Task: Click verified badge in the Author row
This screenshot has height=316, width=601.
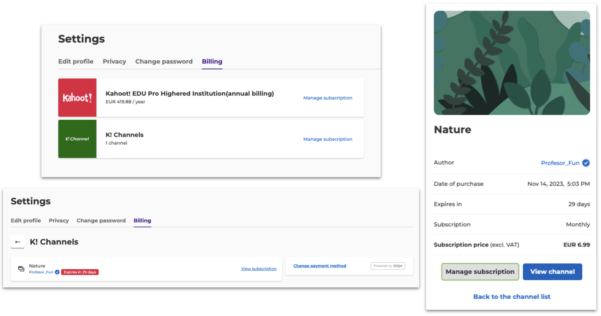Action: click(x=586, y=163)
